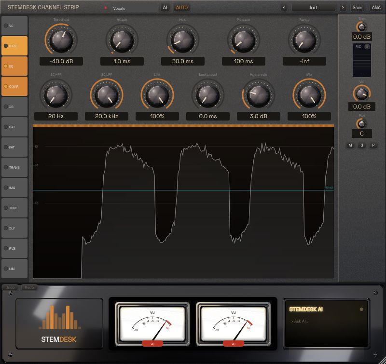Image resolution: width=386 pixels, height=364 pixels.
Task: Click the SC HPF knob
Action: (56, 95)
